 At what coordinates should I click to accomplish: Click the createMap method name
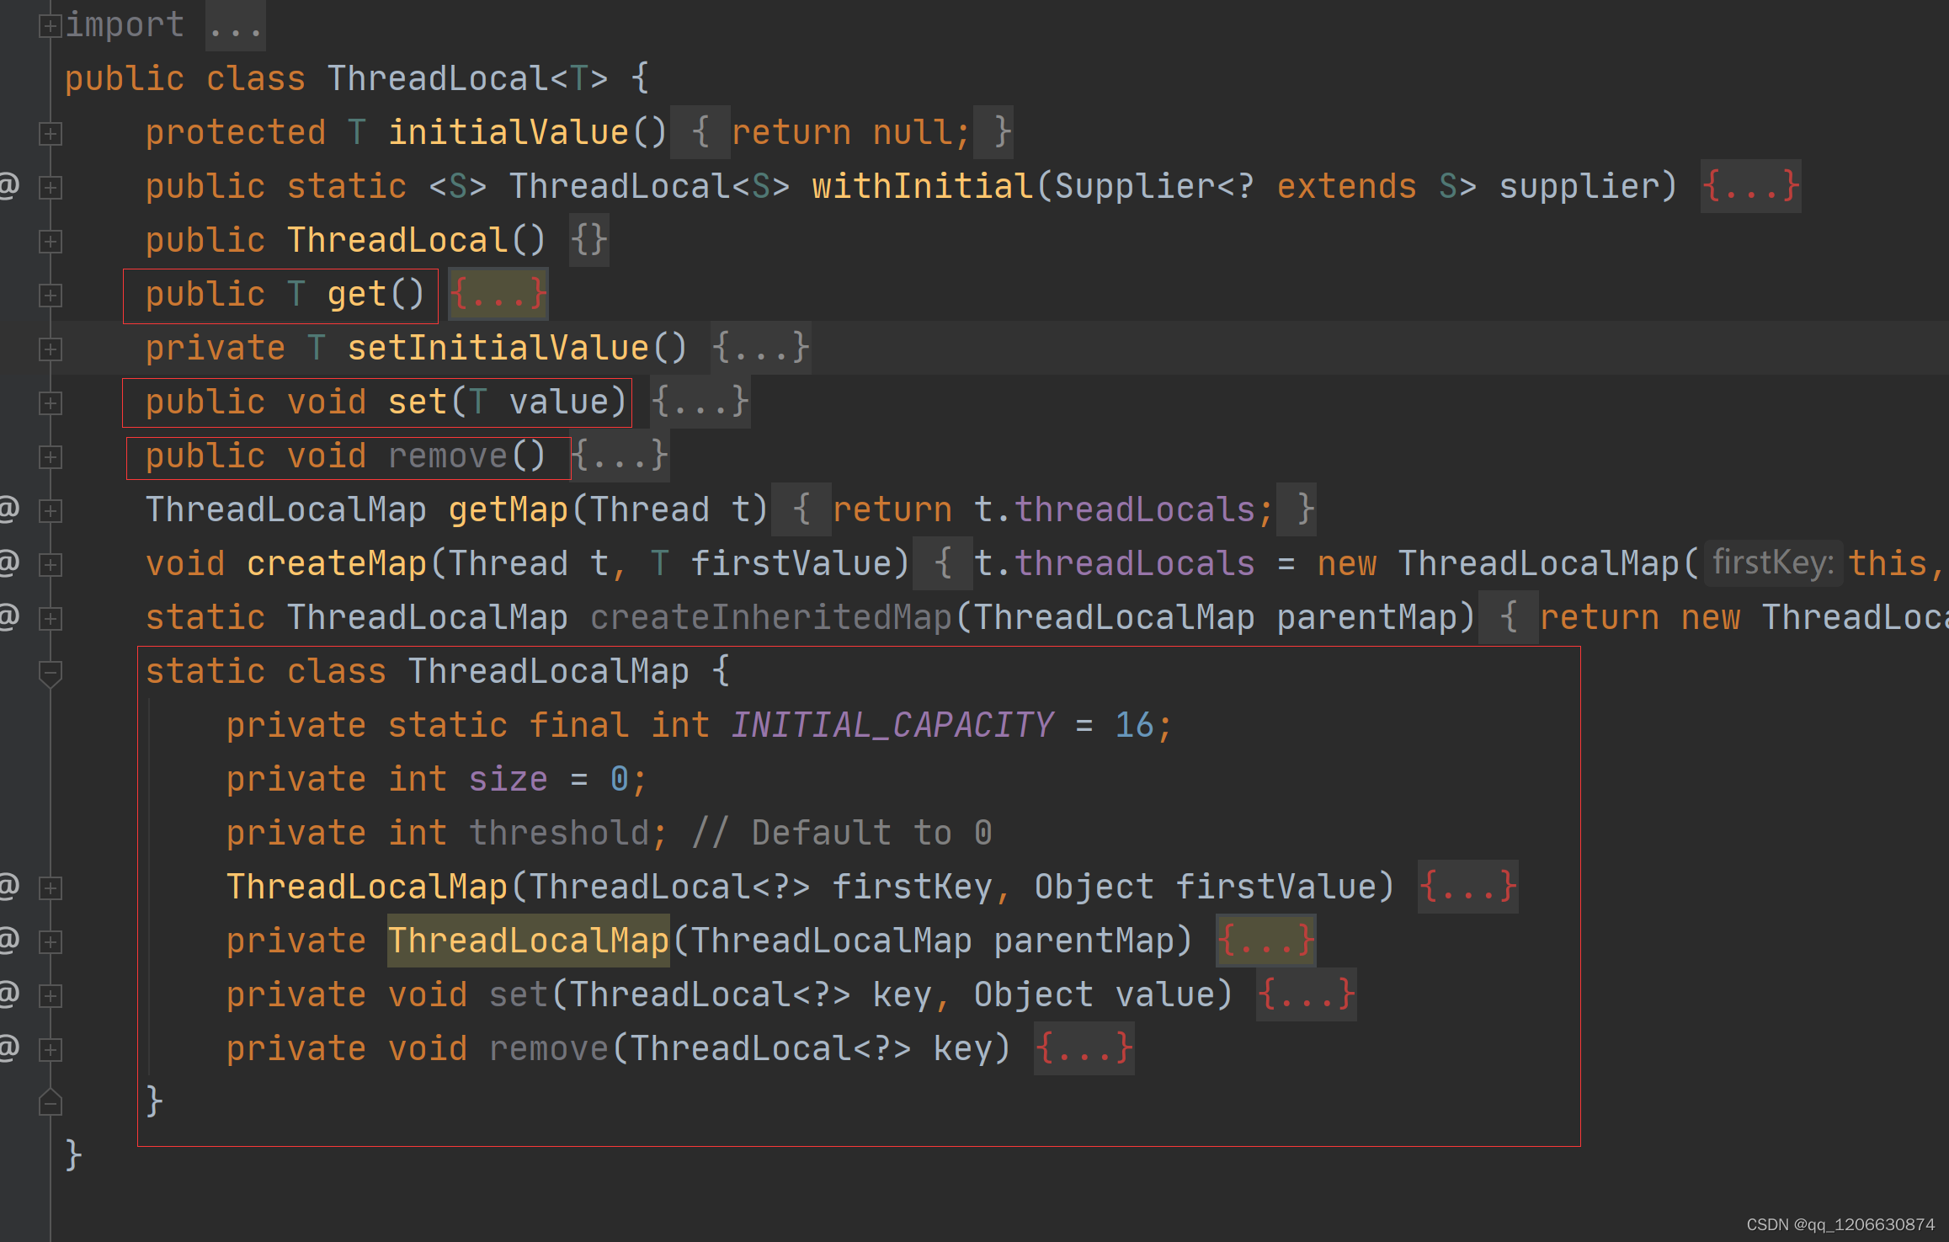click(x=337, y=563)
